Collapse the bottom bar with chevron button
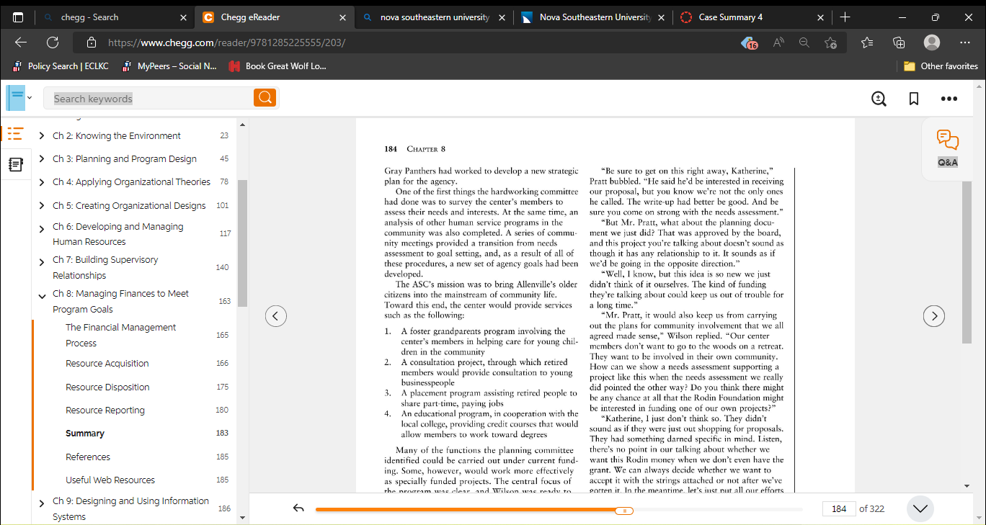Image resolution: width=986 pixels, height=525 pixels. [920, 508]
